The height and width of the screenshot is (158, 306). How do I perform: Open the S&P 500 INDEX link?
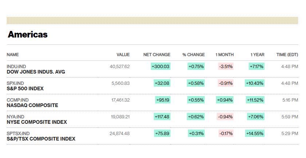click(x=25, y=88)
